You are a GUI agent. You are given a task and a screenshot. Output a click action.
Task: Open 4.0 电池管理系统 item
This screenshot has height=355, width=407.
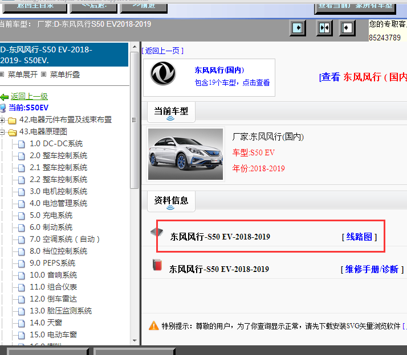point(58,204)
